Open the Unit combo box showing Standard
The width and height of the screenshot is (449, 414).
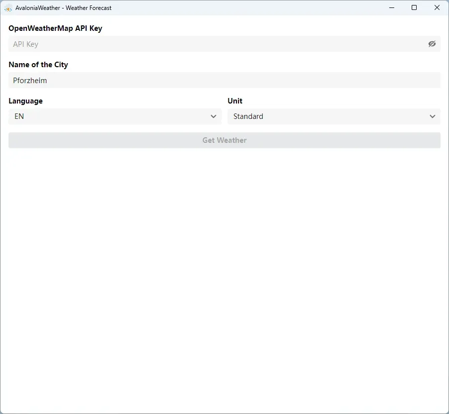334,116
